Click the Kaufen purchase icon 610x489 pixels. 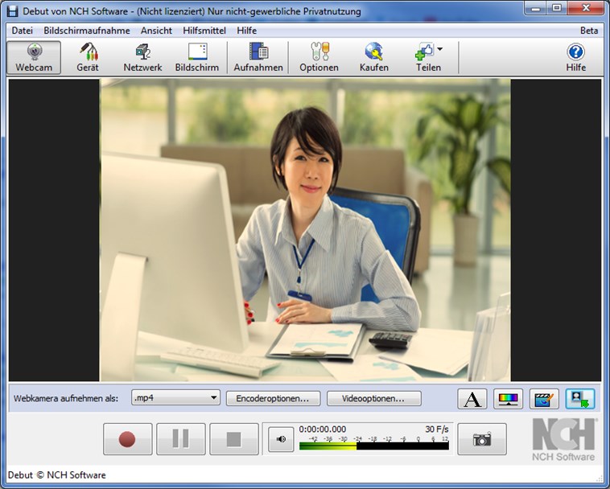[x=374, y=58]
